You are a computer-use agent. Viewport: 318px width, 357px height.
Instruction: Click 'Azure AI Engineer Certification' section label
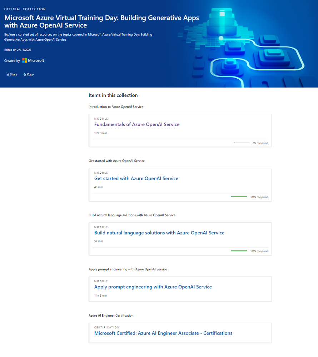coord(111,315)
